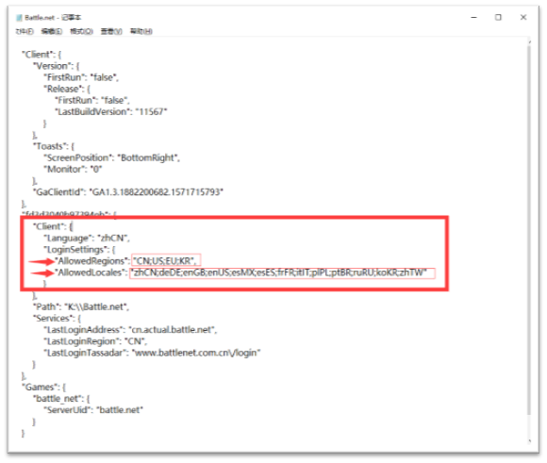This screenshot has width=547, height=463.
Task: Close the Battle.net Notepad window
Action: pyautogui.click(x=522, y=17)
